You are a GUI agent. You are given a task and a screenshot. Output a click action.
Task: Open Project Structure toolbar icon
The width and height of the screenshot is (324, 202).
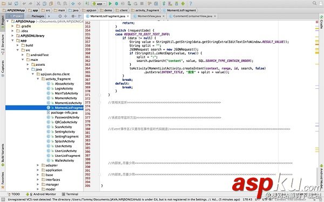[156, 4]
